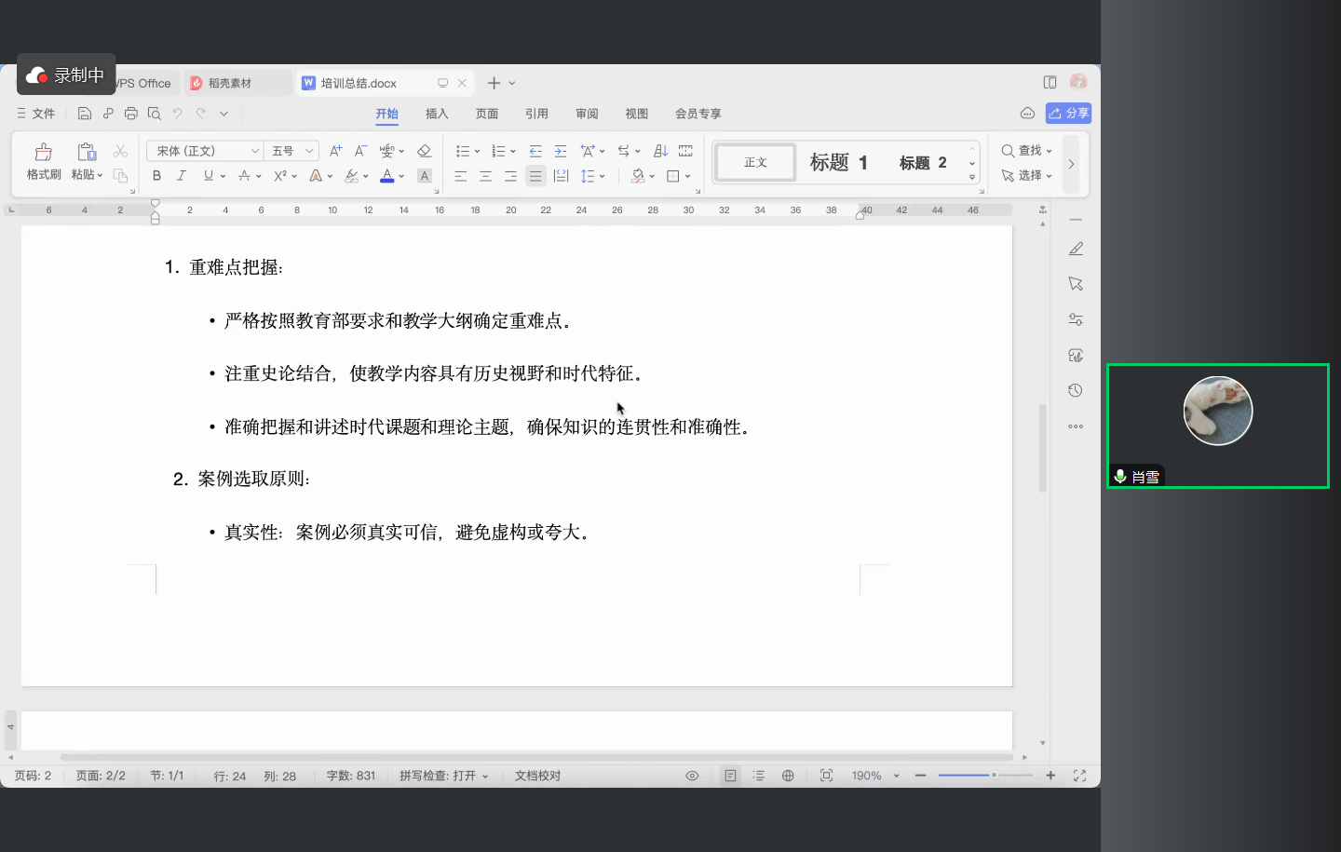Switch to the 插入 (Insert) ribbon tab

[437, 114]
